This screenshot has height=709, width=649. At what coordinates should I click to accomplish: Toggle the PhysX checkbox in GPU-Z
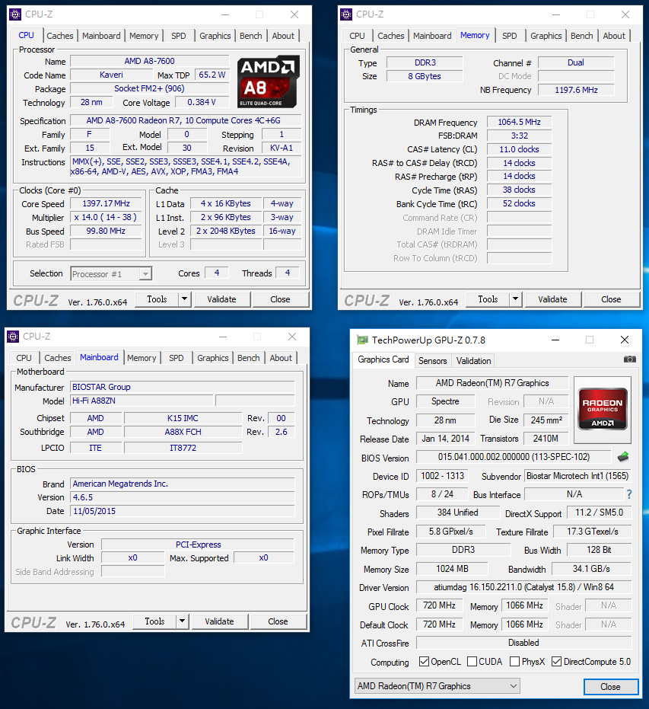tap(514, 662)
